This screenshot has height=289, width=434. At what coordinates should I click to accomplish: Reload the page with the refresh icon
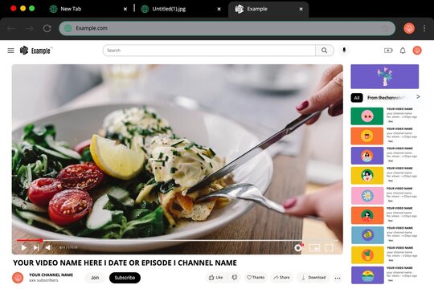click(47, 28)
